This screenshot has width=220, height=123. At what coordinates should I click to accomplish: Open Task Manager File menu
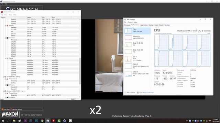(x=125, y=22)
